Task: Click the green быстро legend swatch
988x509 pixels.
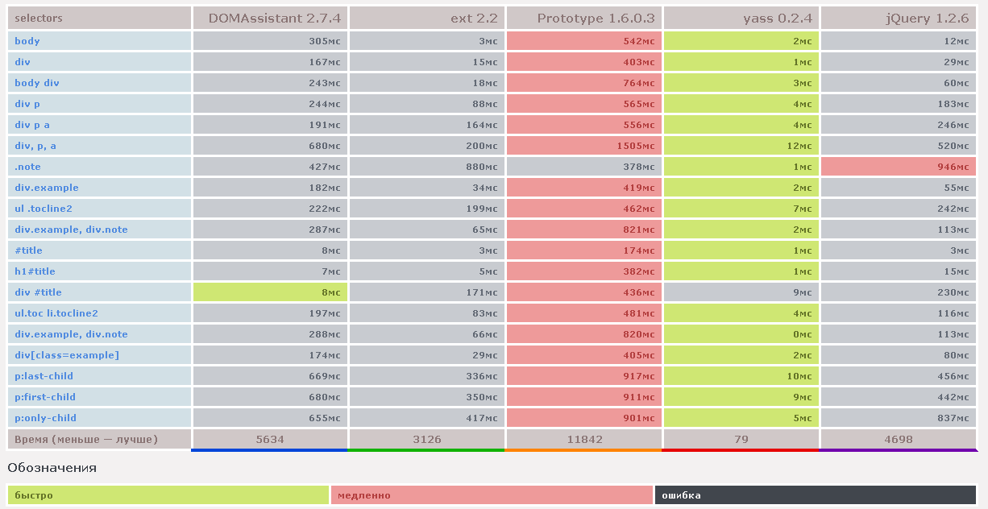Action: pyautogui.click(x=168, y=495)
